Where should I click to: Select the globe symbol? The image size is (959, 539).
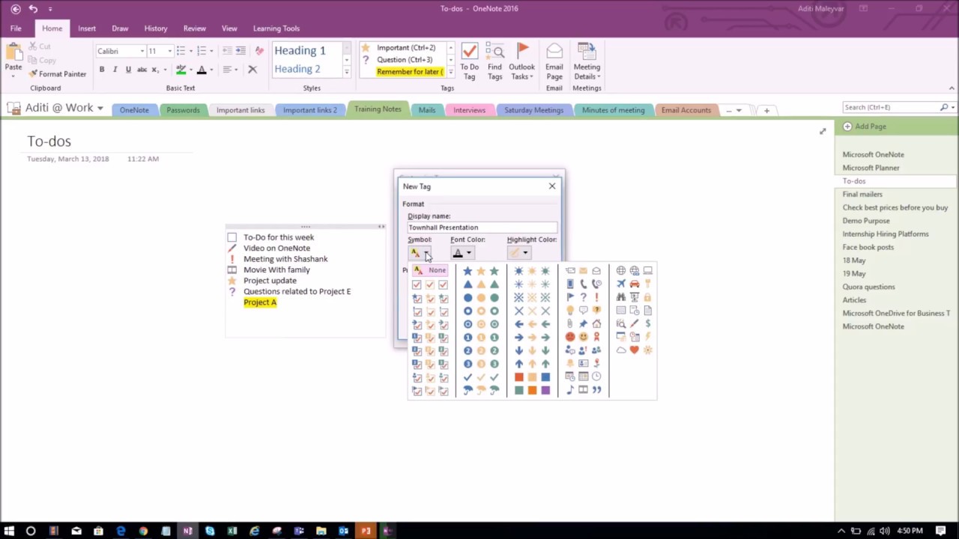coord(621,270)
